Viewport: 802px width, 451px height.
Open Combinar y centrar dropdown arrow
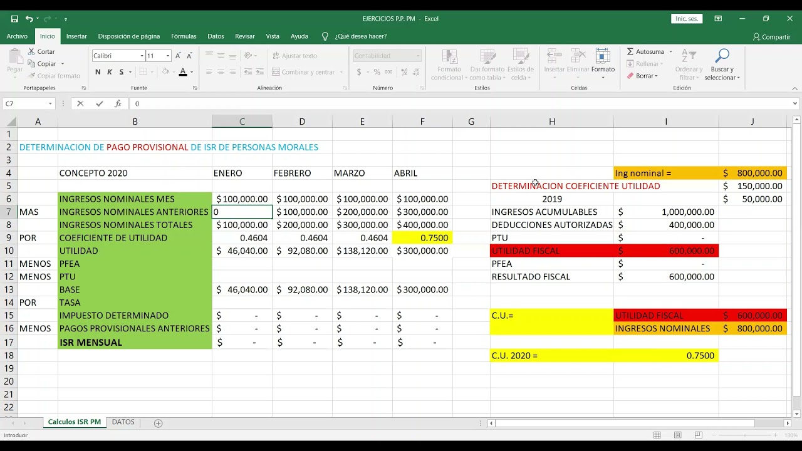343,72
